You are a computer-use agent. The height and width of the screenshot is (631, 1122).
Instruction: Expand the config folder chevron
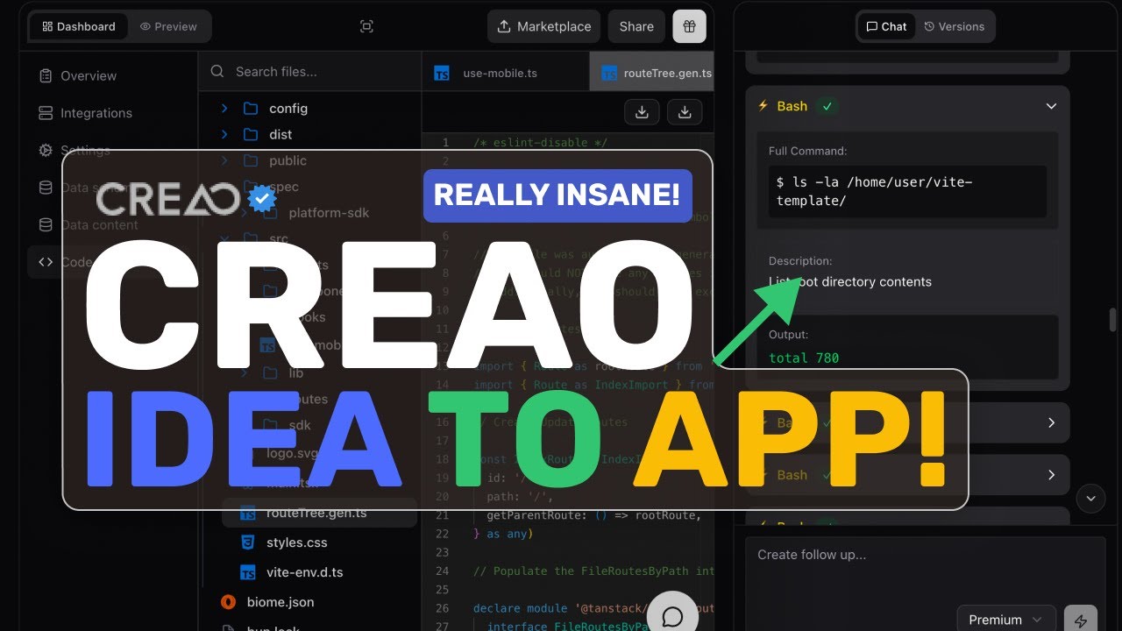224,109
